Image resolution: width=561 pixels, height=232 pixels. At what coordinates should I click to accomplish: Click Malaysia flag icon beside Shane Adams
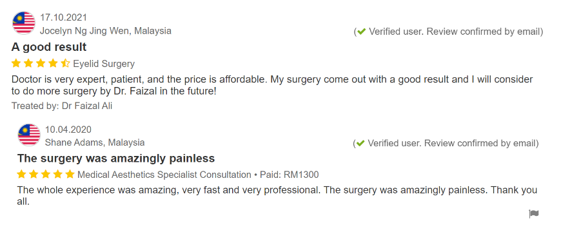(29, 135)
